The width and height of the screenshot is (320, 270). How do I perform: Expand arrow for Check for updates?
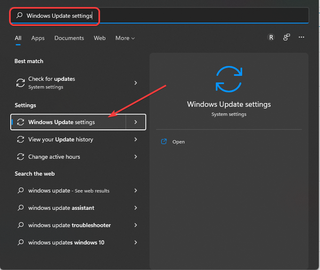coord(135,83)
